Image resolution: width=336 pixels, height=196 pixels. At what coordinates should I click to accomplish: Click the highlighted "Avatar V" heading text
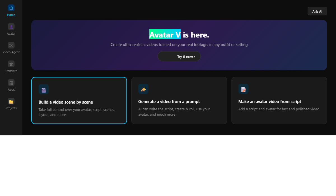(x=165, y=35)
